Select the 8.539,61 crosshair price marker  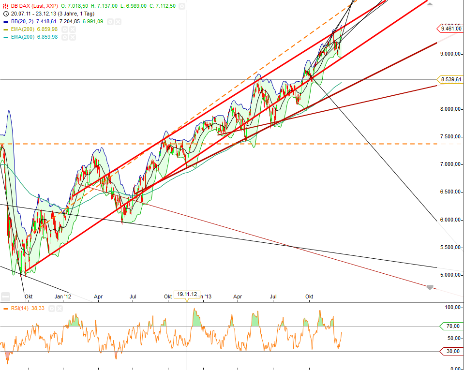point(450,79)
